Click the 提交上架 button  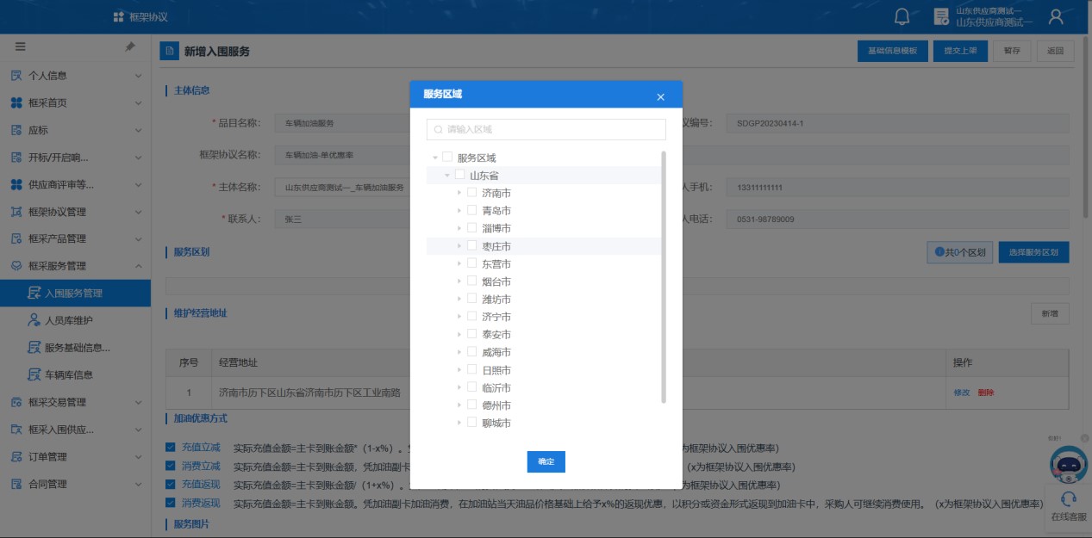coord(960,51)
